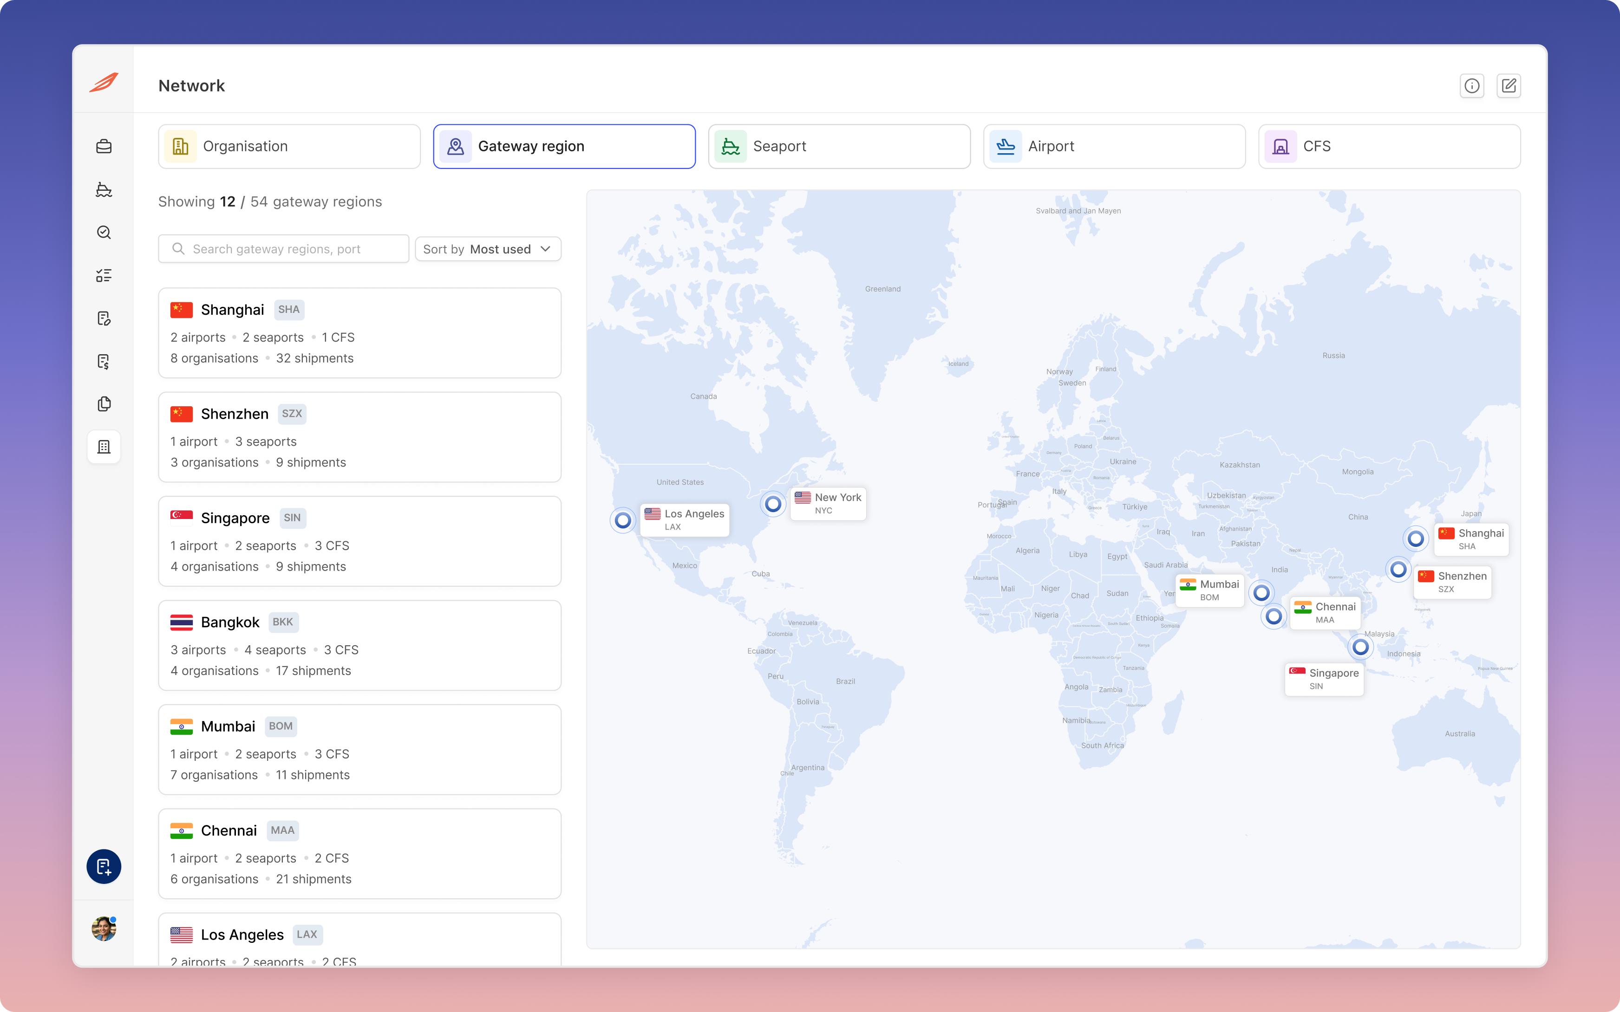Image resolution: width=1620 pixels, height=1012 pixels.
Task: Click the info icon top right
Action: point(1471,86)
